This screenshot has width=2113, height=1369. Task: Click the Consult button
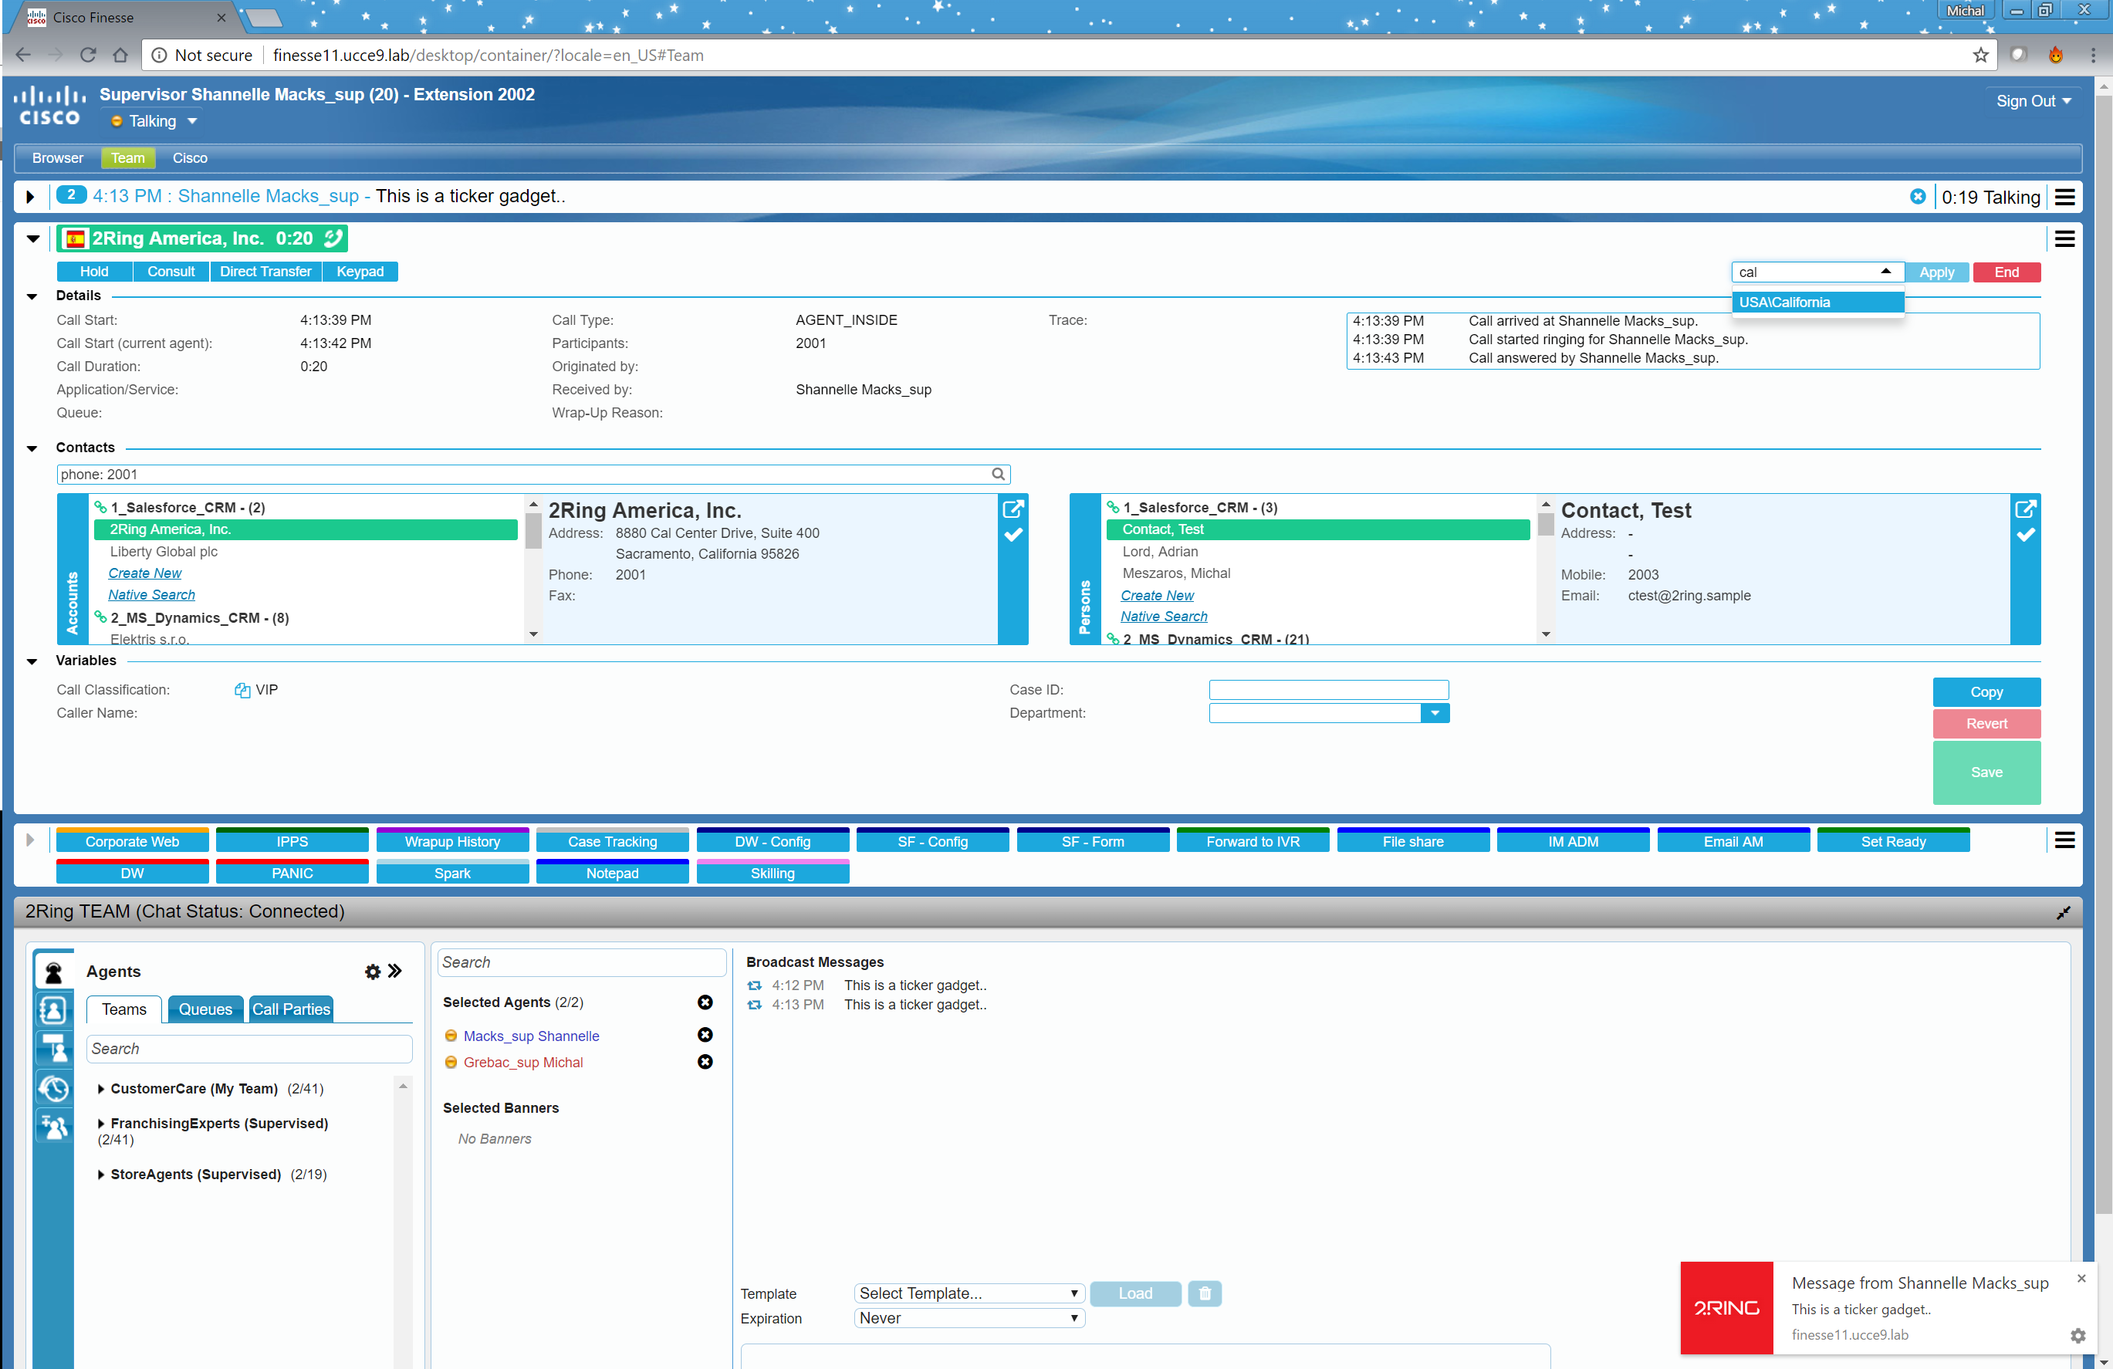pyautogui.click(x=171, y=272)
